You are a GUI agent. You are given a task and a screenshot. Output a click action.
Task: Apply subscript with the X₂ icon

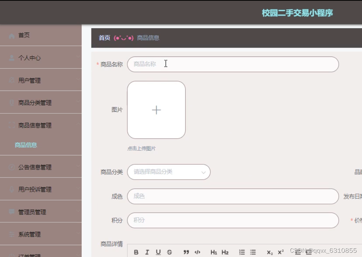coord(270,253)
